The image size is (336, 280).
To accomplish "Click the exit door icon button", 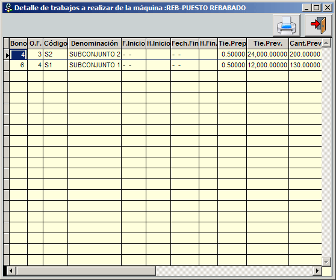I will (x=319, y=25).
